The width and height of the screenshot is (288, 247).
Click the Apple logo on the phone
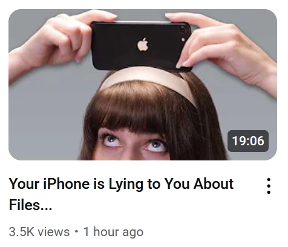coord(143,44)
